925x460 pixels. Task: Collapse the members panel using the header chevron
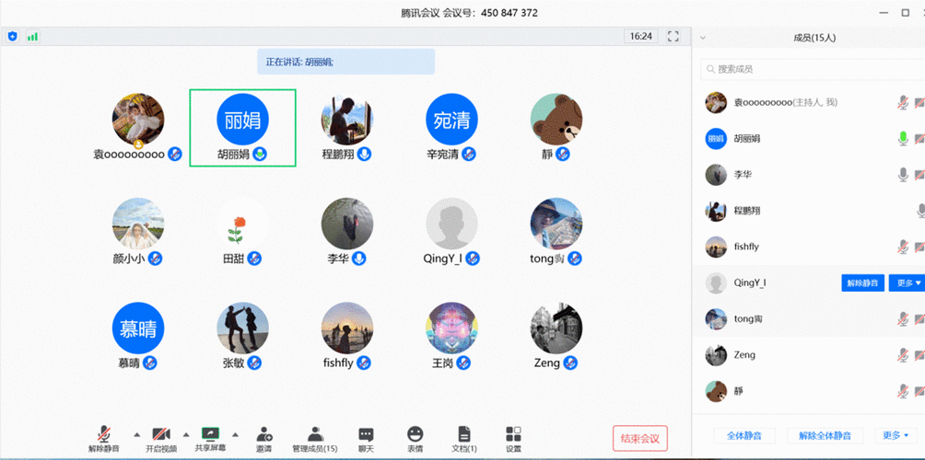point(703,38)
